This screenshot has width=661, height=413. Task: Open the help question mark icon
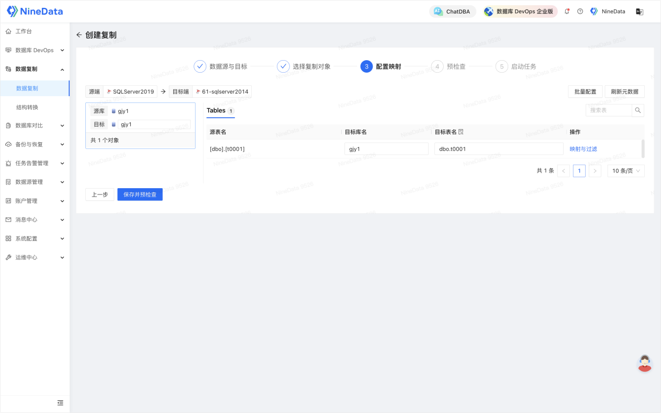pos(580,12)
